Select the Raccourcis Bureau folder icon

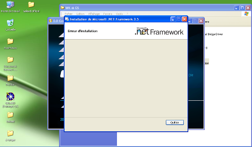(11, 64)
